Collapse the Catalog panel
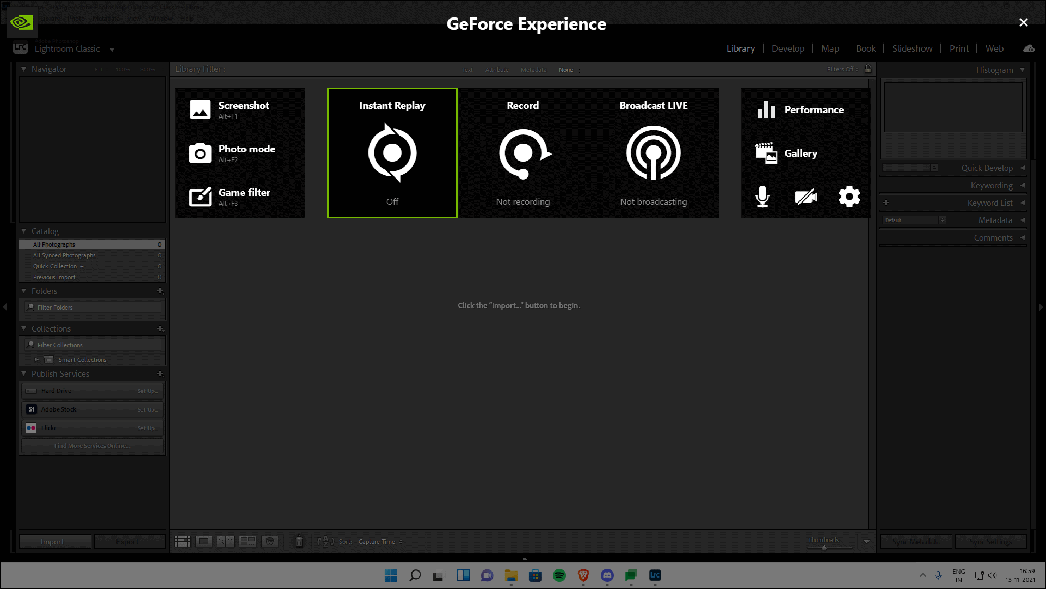The width and height of the screenshot is (1046, 589). click(24, 231)
